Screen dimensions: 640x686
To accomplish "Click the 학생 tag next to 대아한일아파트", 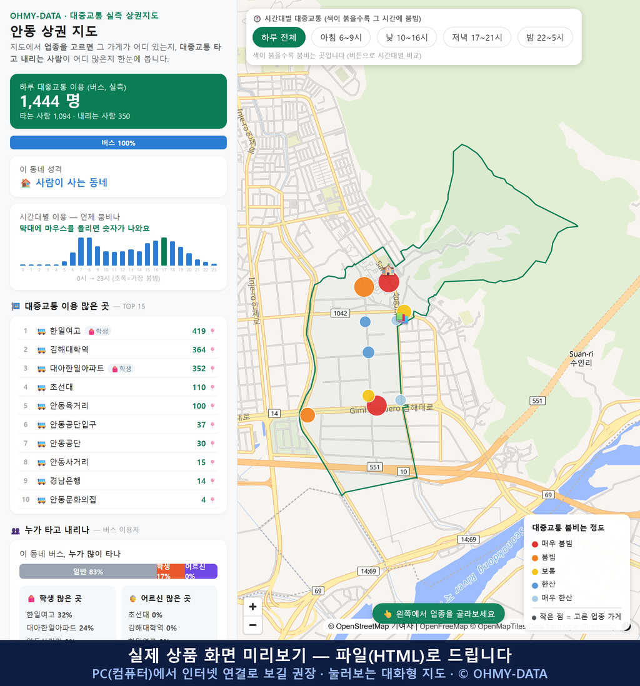I will pyautogui.click(x=121, y=369).
